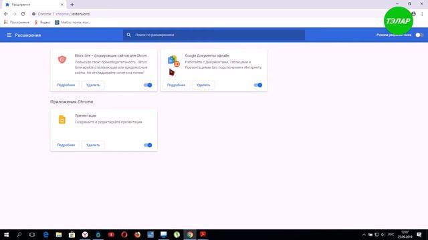Screen dimensions: 428x240
Task: Remove the Block Site extension
Action: click(x=93, y=85)
